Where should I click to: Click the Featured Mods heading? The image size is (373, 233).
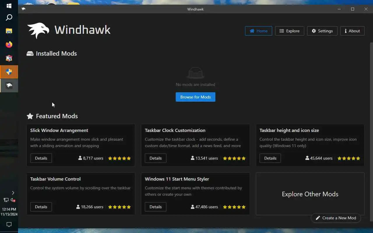[x=57, y=116]
